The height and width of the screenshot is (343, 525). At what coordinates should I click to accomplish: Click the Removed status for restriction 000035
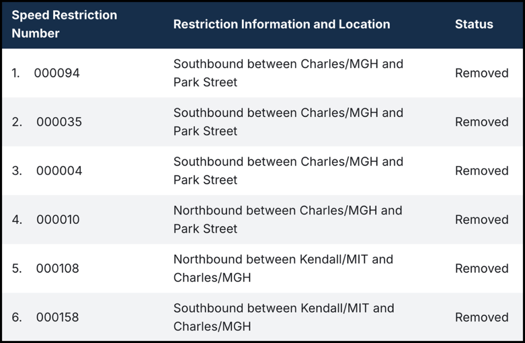click(x=481, y=122)
